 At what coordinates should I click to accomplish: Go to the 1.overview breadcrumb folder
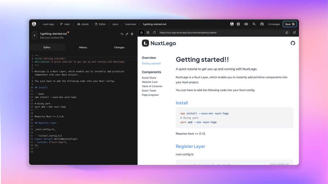(130, 24)
